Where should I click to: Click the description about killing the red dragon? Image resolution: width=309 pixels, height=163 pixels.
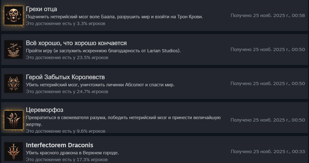pos(72,153)
